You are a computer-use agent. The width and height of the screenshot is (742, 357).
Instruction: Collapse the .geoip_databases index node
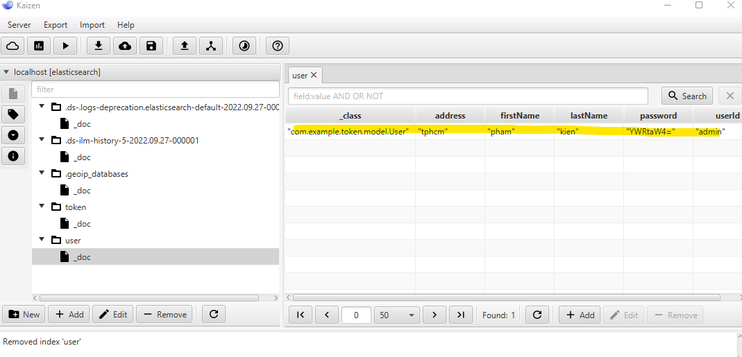(x=42, y=173)
